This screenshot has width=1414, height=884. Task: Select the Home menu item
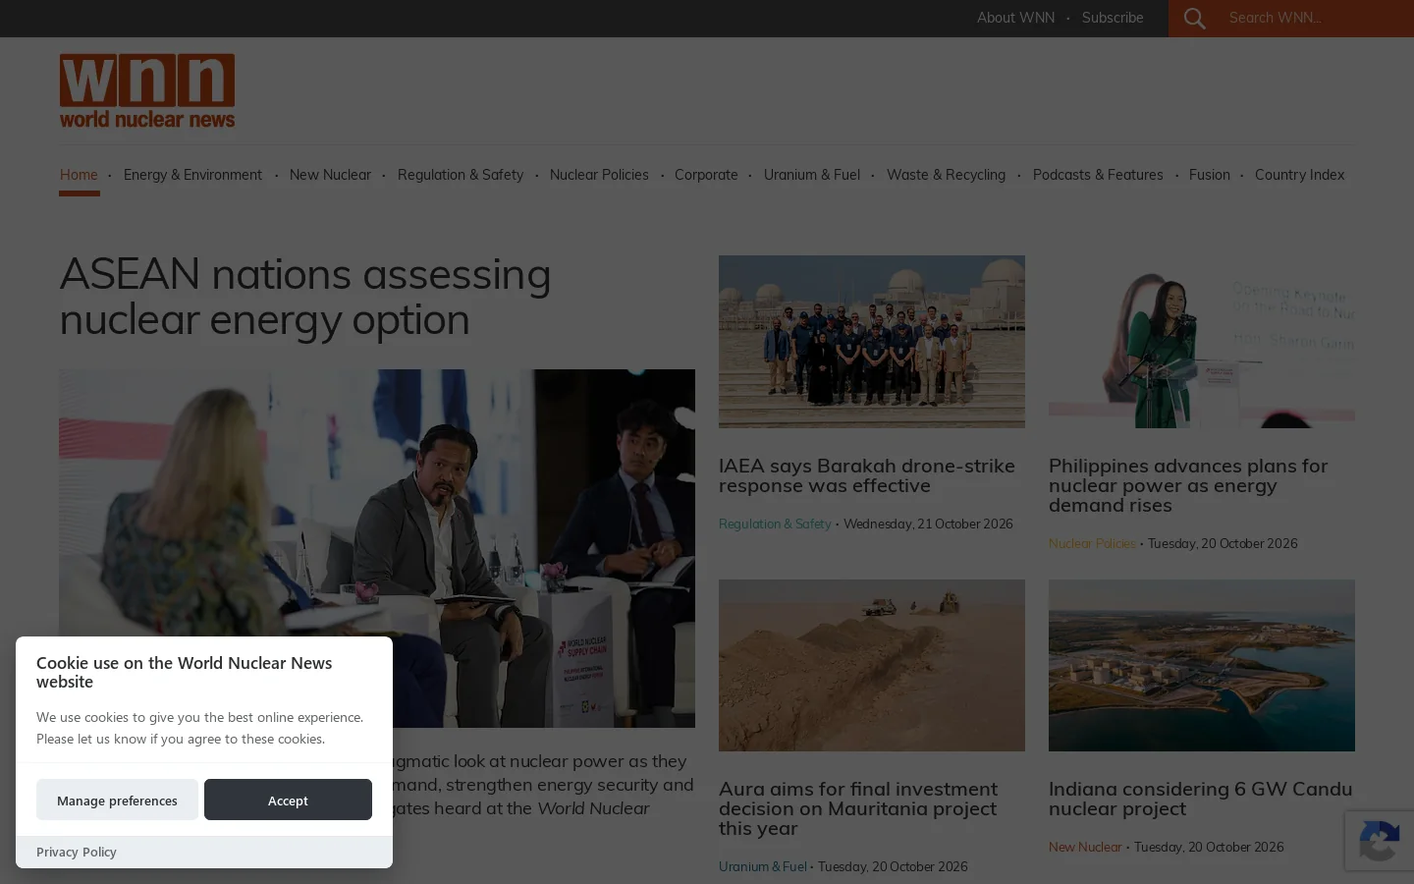79,175
